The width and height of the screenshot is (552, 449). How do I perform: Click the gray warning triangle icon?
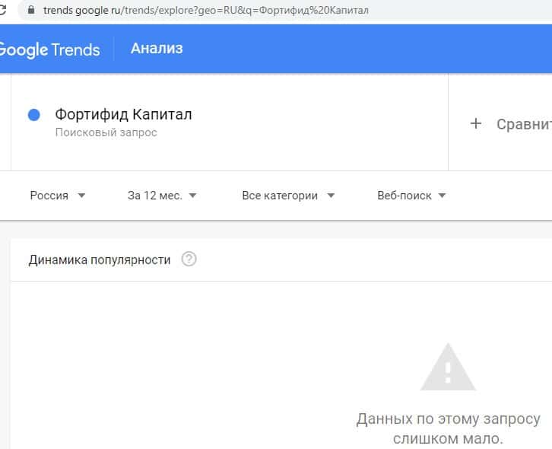pos(448,367)
